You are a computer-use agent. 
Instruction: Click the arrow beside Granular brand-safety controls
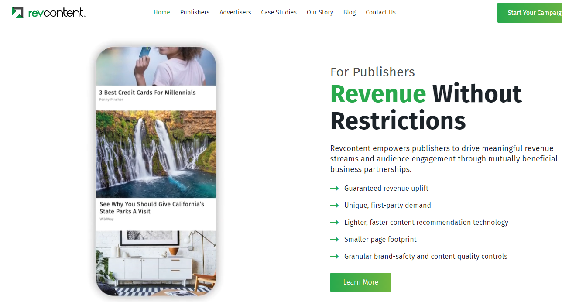(335, 257)
